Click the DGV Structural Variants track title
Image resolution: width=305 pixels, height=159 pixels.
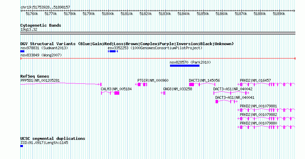pyautogui.click(x=127, y=44)
